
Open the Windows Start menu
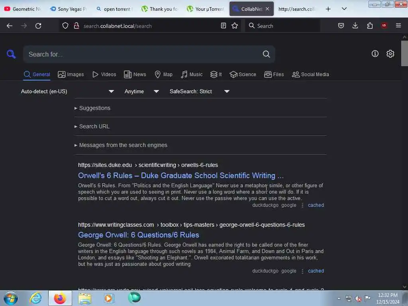11,298
